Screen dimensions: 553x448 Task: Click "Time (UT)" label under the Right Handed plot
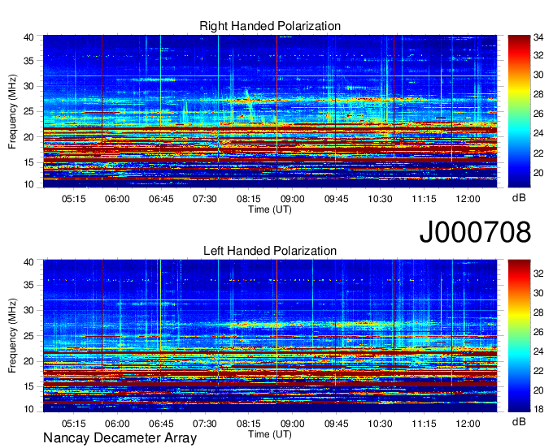point(270,209)
